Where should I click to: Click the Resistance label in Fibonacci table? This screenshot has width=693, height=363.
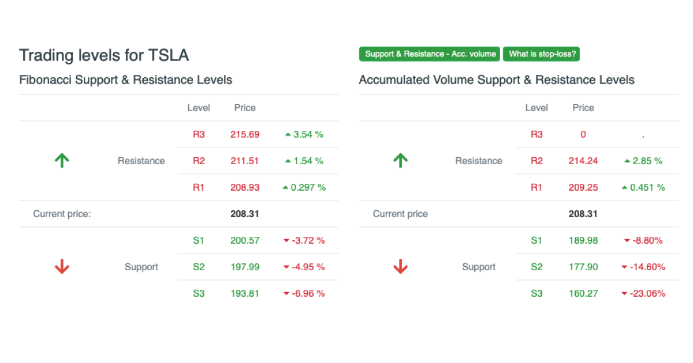click(141, 161)
